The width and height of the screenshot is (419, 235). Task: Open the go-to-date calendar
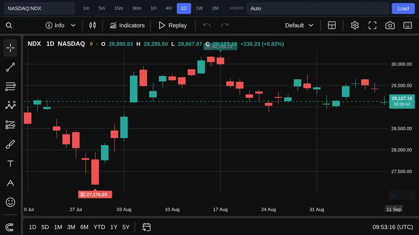(147, 227)
